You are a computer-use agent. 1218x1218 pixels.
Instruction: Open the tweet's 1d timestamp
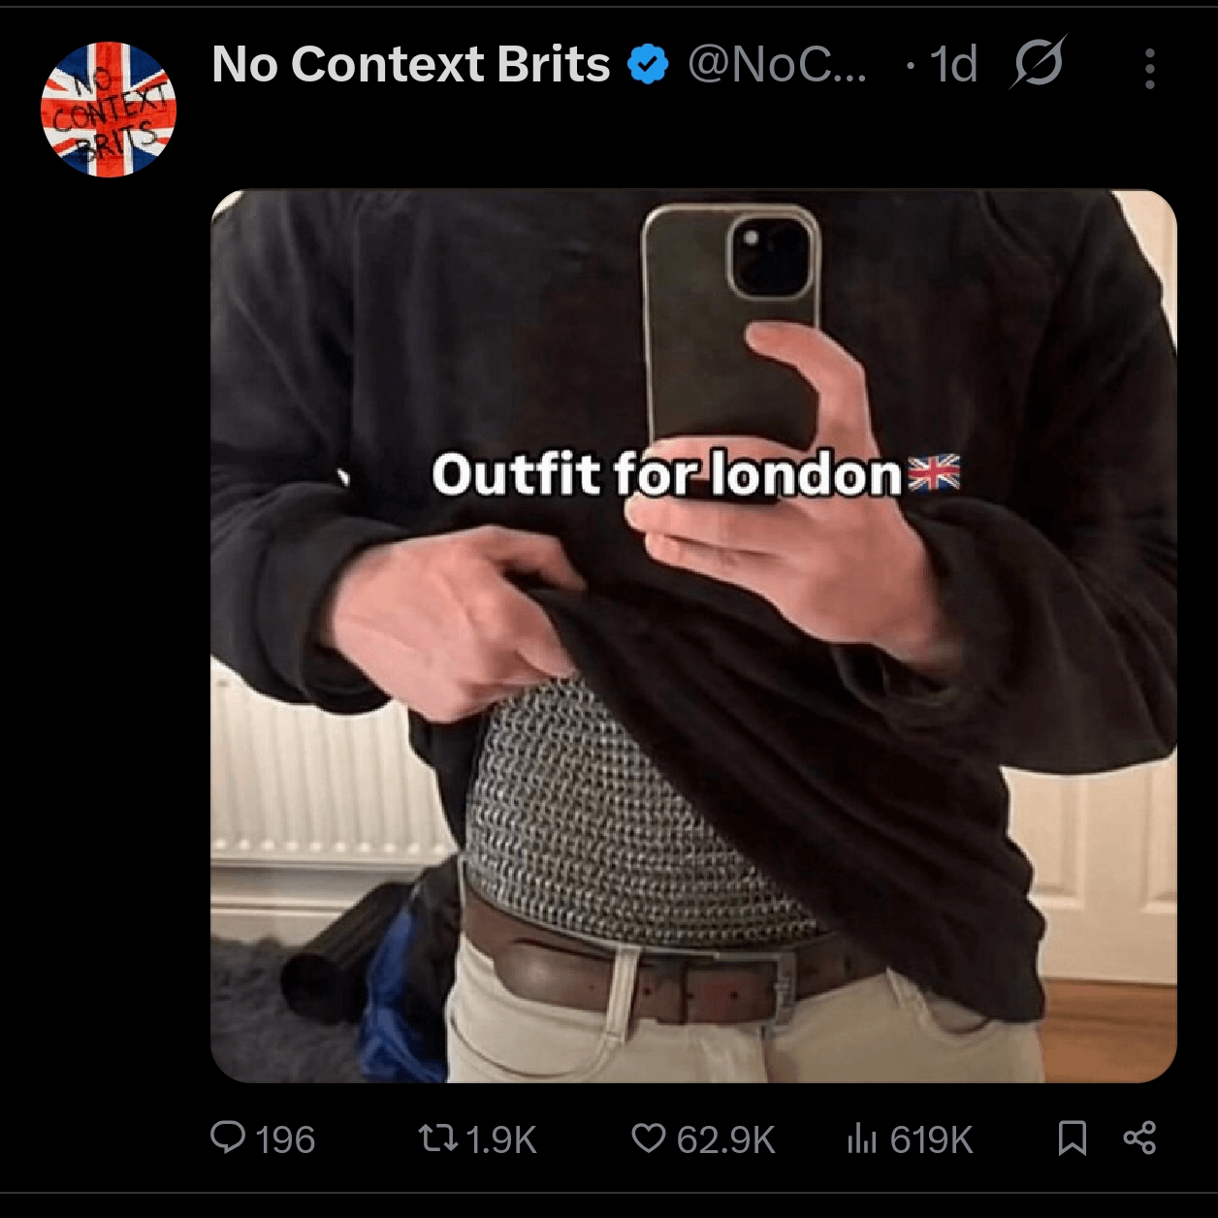click(953, 65)
